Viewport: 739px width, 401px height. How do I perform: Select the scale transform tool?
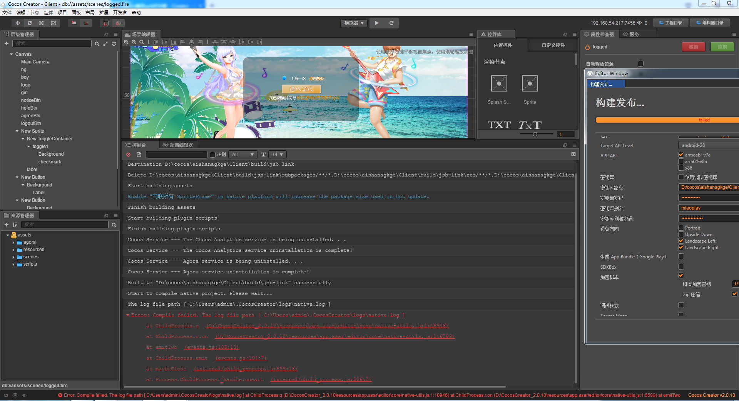click(42, 23)
